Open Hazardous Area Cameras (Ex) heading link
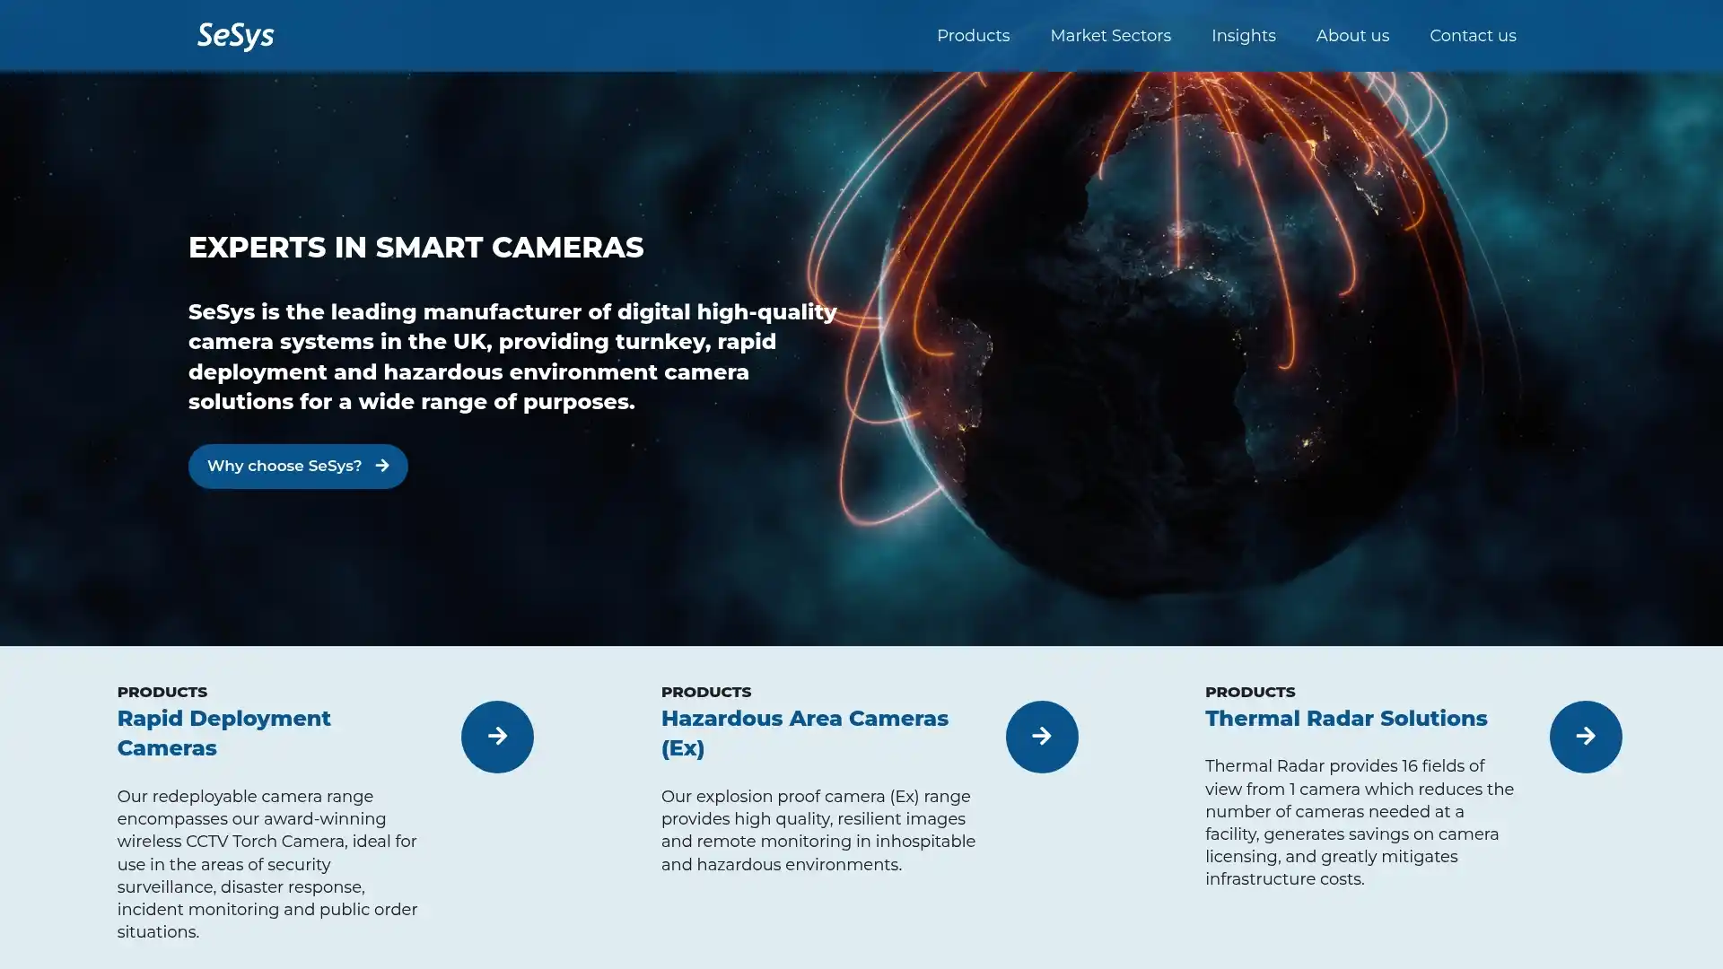Image resolution: width=1723 pixels, height=969 pixels. point(805,733)
